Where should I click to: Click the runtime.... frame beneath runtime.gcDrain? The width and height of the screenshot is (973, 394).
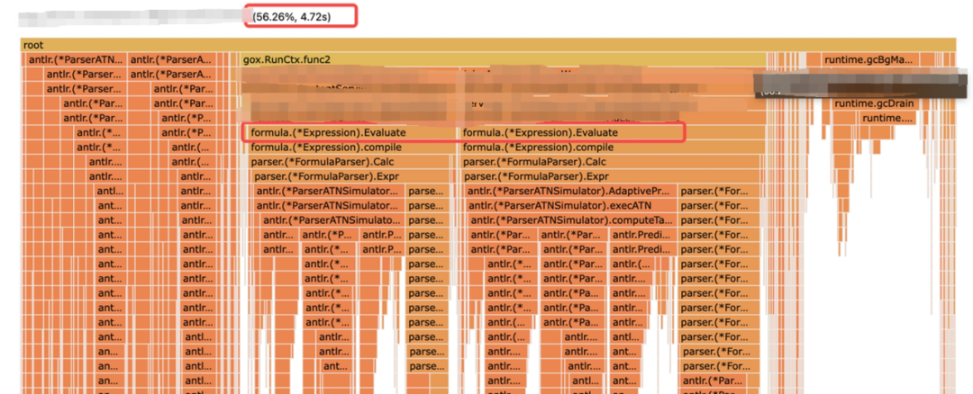pos(888,119)
